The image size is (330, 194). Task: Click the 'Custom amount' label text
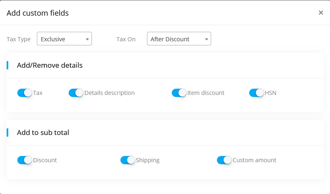click(254, 160)
